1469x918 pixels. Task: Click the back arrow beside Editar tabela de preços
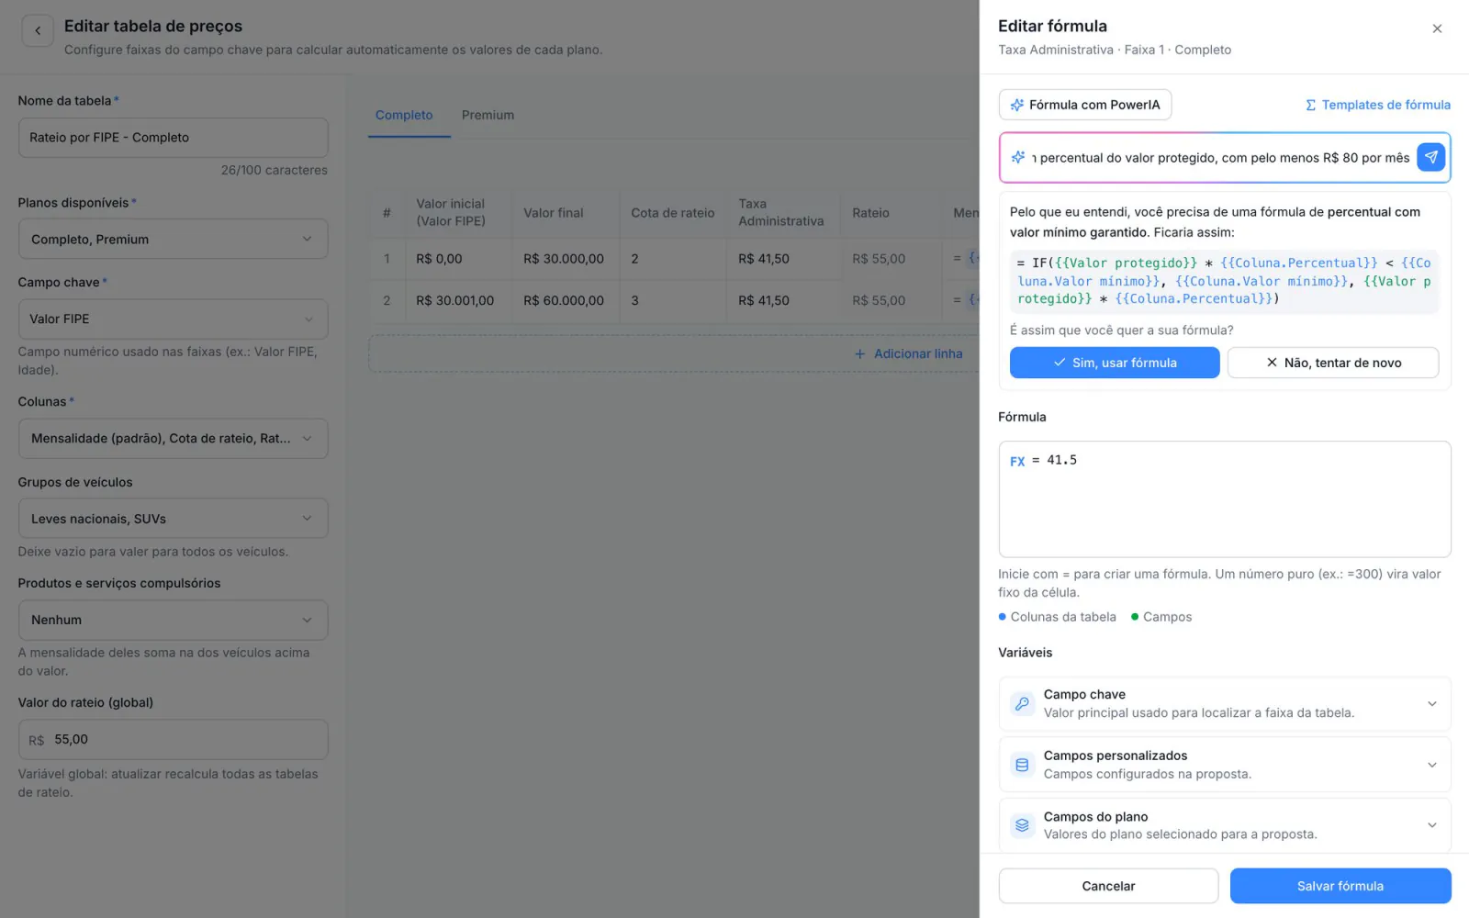click(x=38, y=30)
